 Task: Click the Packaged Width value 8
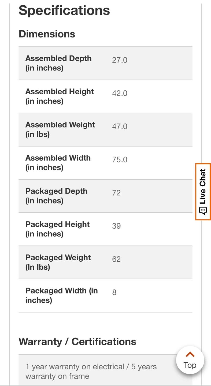(114, 292)
